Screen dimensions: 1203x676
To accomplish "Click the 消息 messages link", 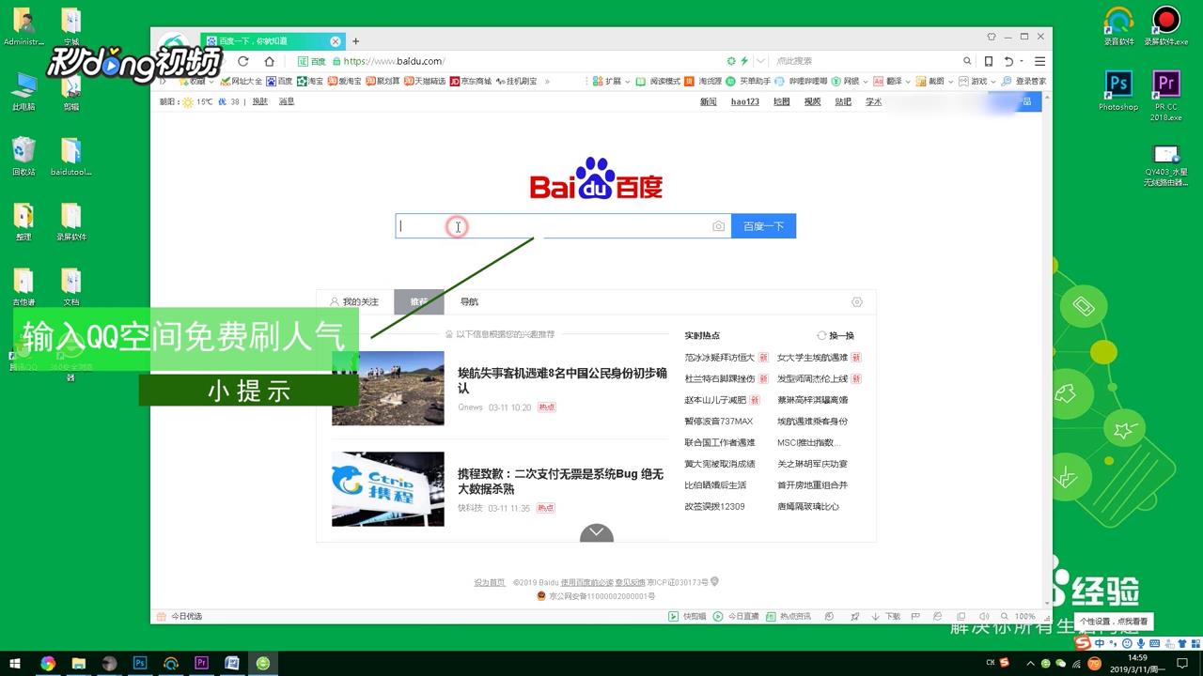I will [x=287, y=101].
